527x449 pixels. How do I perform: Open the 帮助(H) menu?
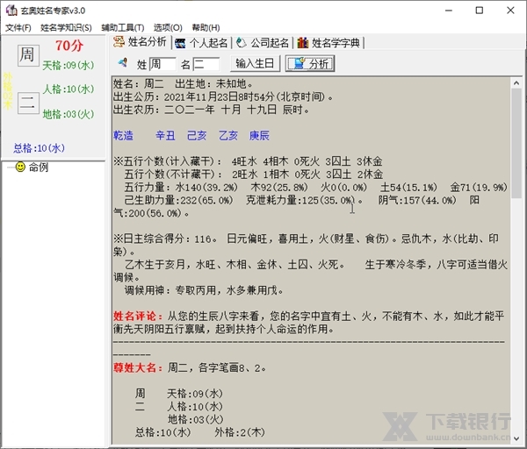click(x=206, y=27)
